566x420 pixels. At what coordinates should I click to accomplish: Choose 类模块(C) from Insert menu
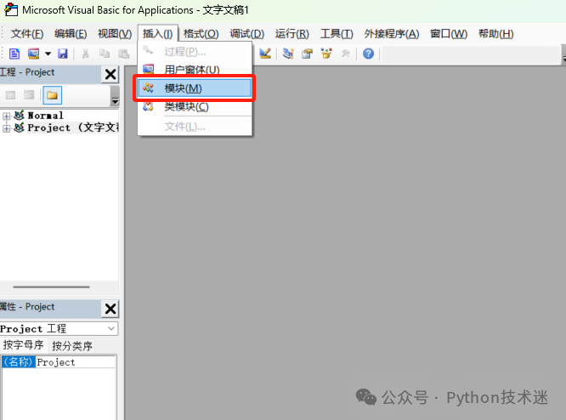(195, 107)
